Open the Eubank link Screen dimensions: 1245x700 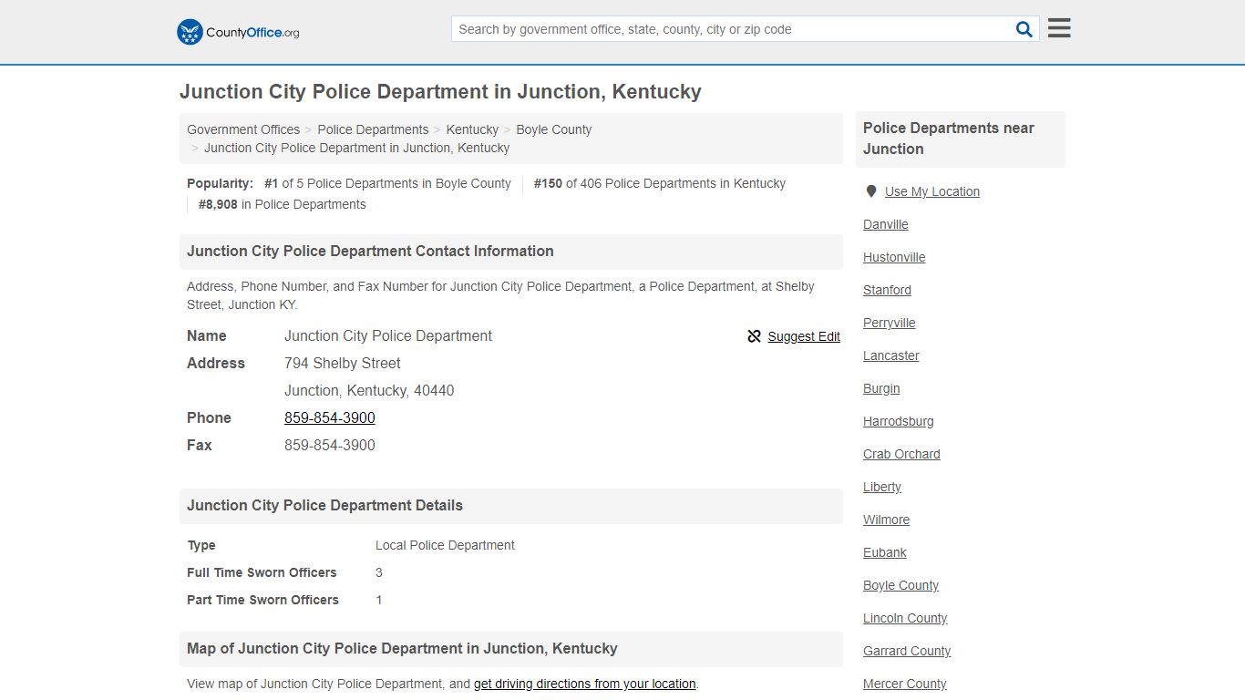(885, 552)
